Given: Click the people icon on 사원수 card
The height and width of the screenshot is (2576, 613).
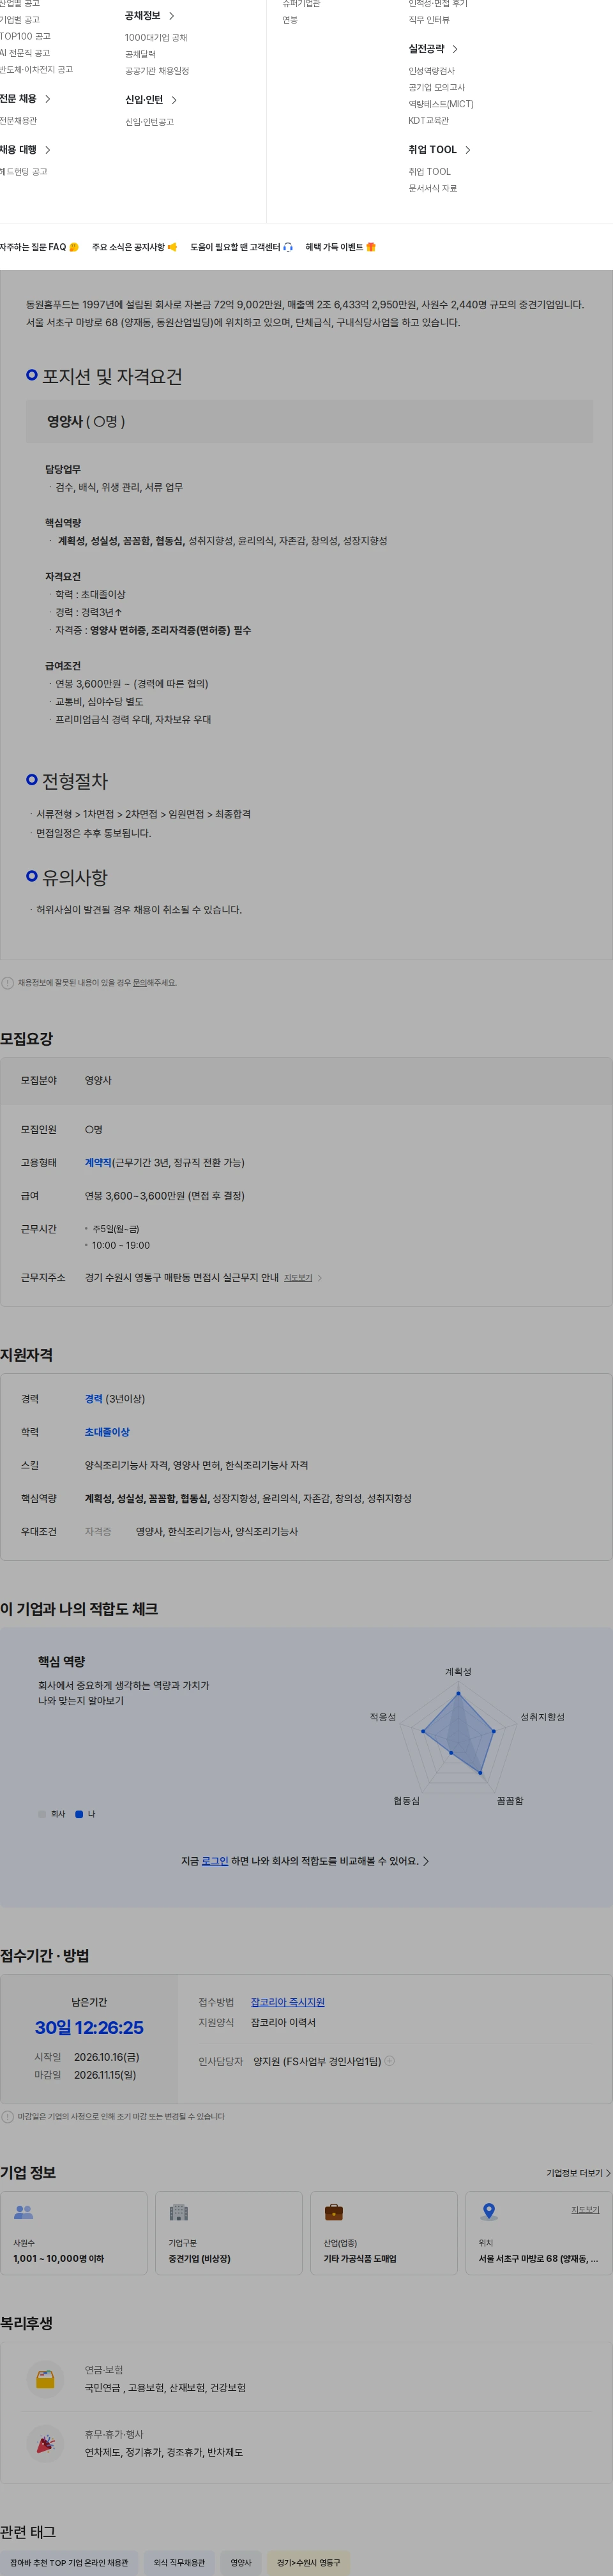Looking at the screenshot, I should click(x=24, y=2213).
